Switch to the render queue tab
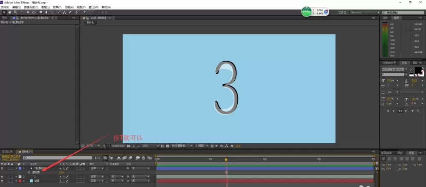The height and width of the screenshot is (187, 426). pyautogui.click(x=7, y=152)
